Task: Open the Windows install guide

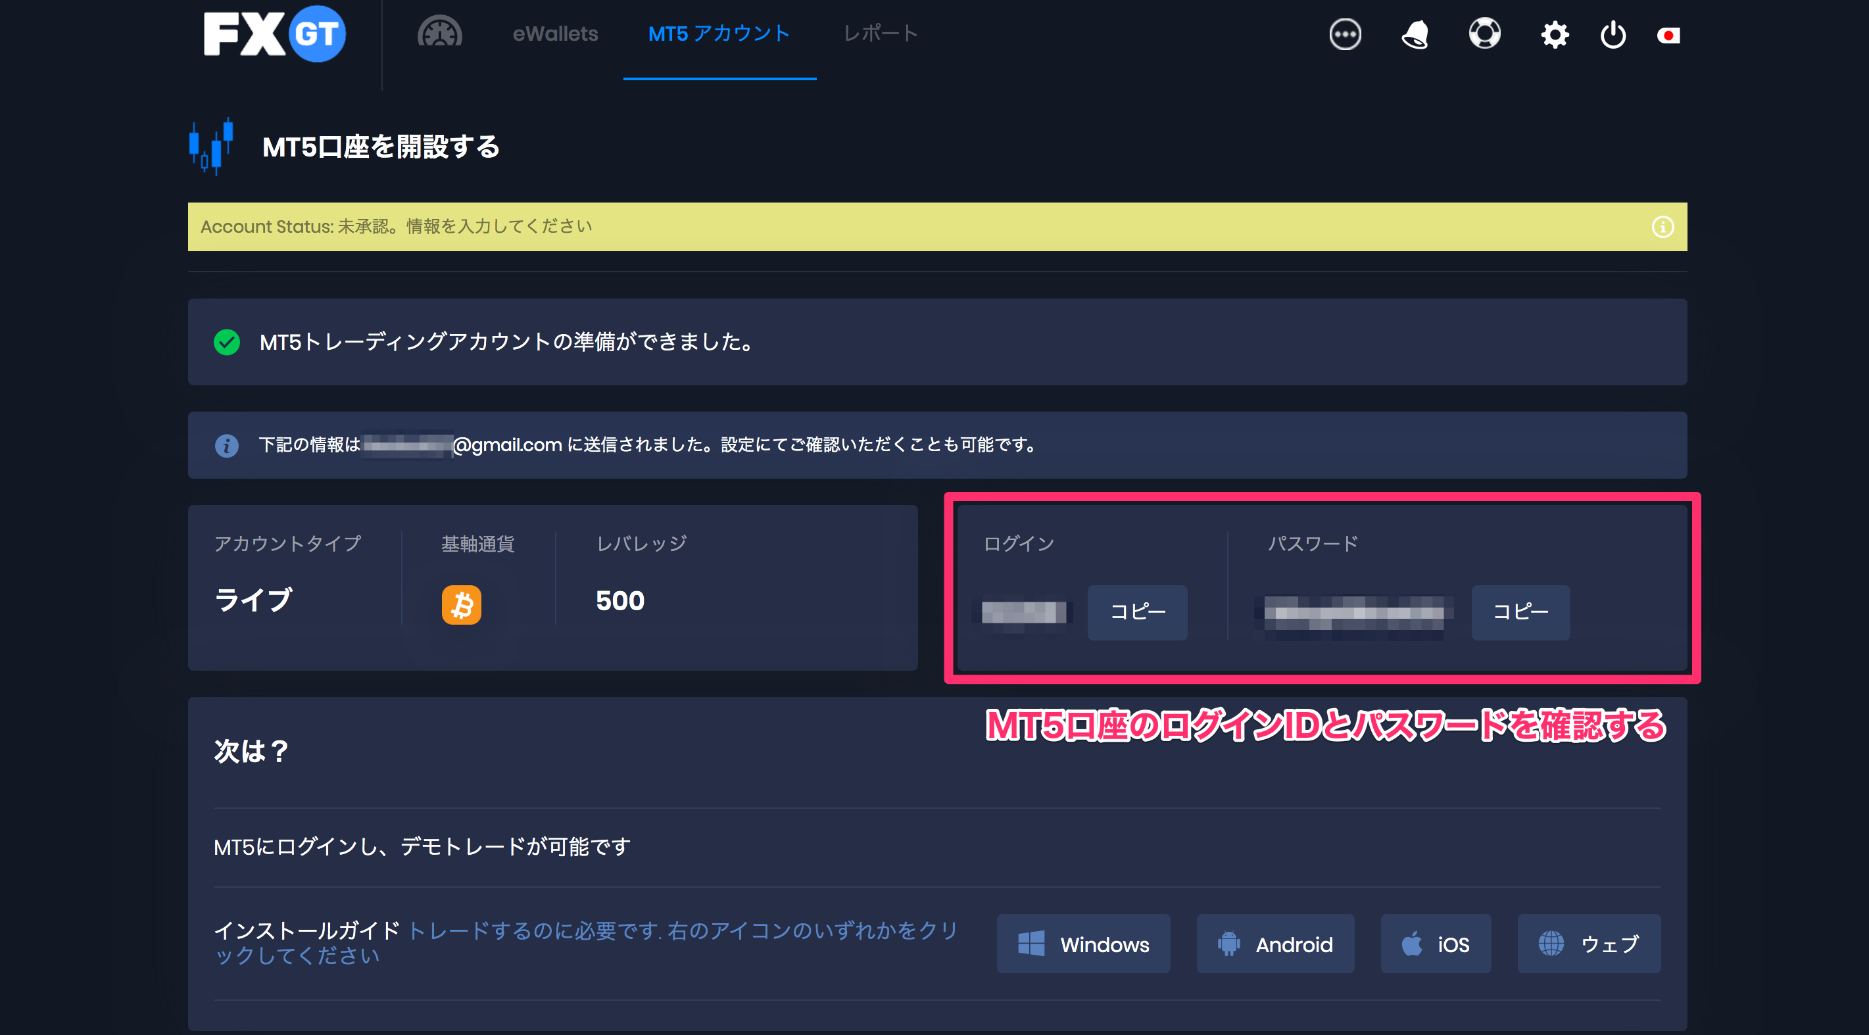Action: (x=1083, y=944)
